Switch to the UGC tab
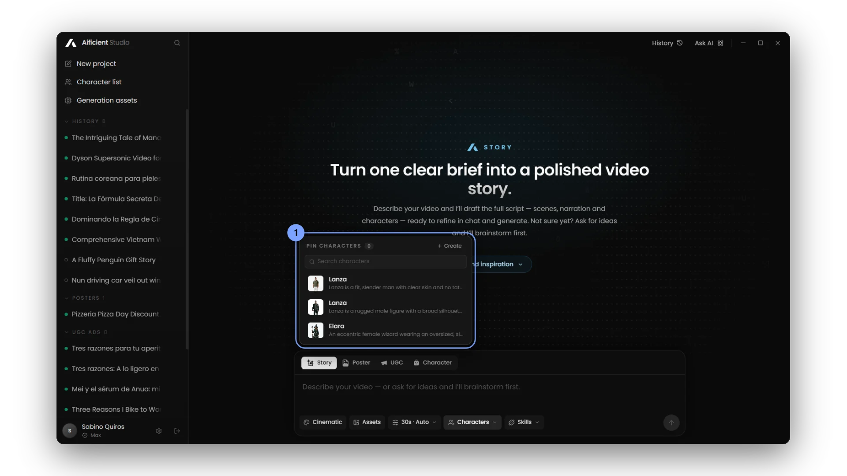Viewport: 847px width, 476px height. [392, 363]
